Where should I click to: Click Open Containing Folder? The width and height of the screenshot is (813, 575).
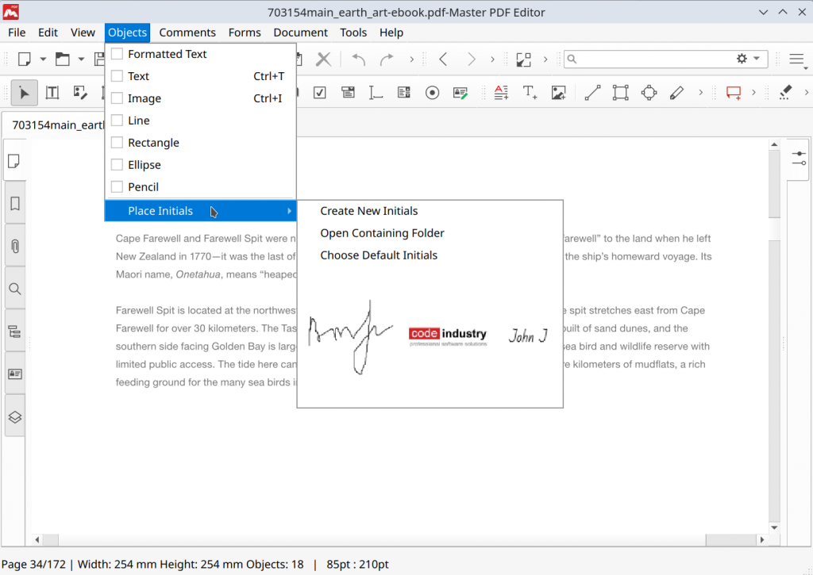[382, 233]
